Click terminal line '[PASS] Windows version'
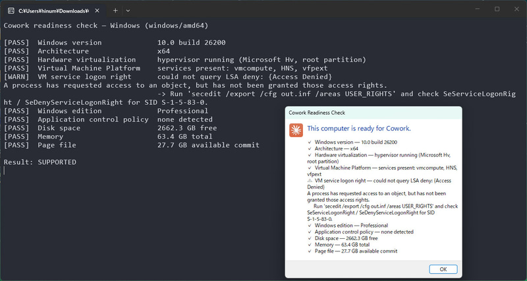 click(115, 43)
